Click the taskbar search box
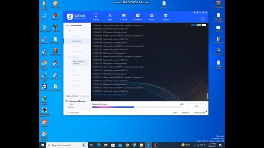The image size is (264, 148). [x=67, y=145]
